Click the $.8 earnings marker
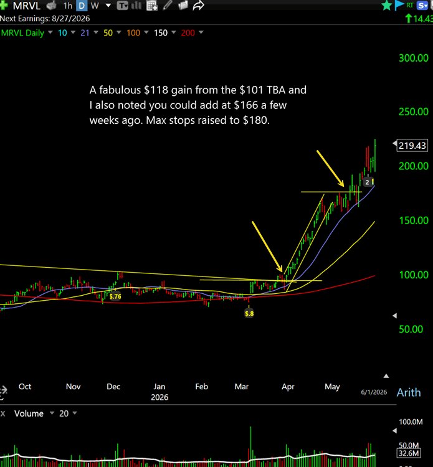The width and height of the screenshot is (433, 467). click(249, 313)
